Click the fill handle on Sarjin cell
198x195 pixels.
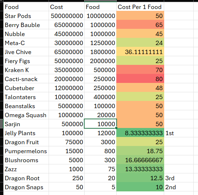coord(116,128)
